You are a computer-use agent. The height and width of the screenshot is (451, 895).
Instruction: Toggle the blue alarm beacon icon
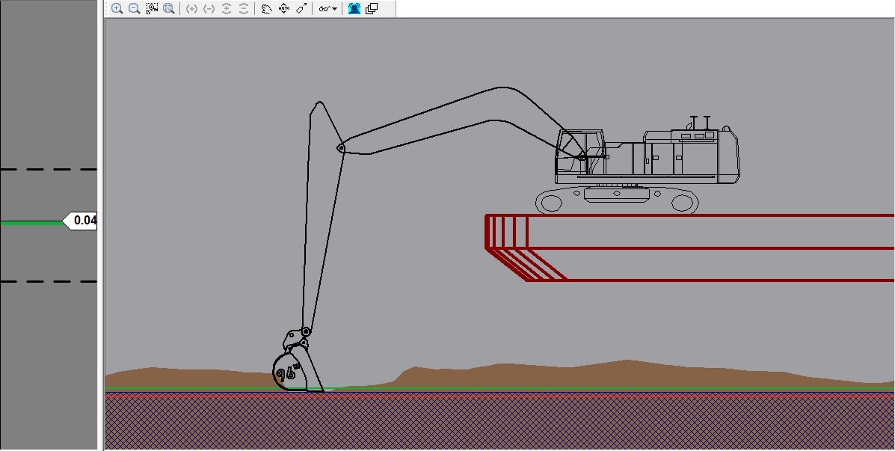354,8
